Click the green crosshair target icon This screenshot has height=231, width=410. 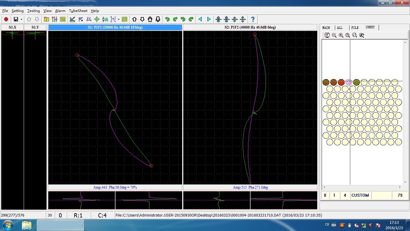97,19
